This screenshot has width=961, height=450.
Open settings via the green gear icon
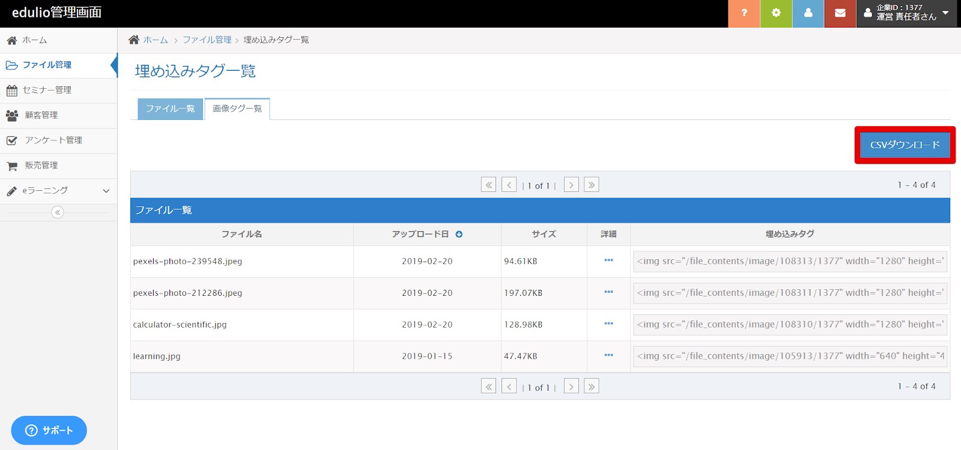(776, 13)
